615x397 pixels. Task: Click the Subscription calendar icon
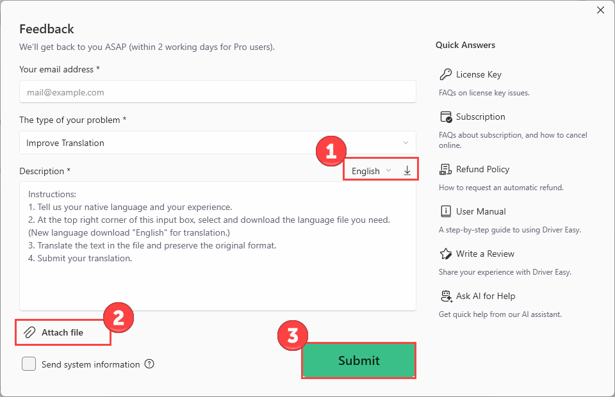[x=446, y=117]
